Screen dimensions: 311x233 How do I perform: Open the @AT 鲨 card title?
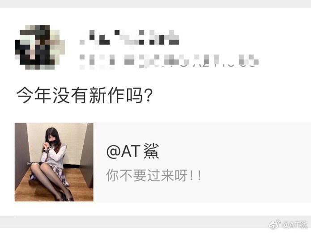pyautogui.click(x=133, y=151)
